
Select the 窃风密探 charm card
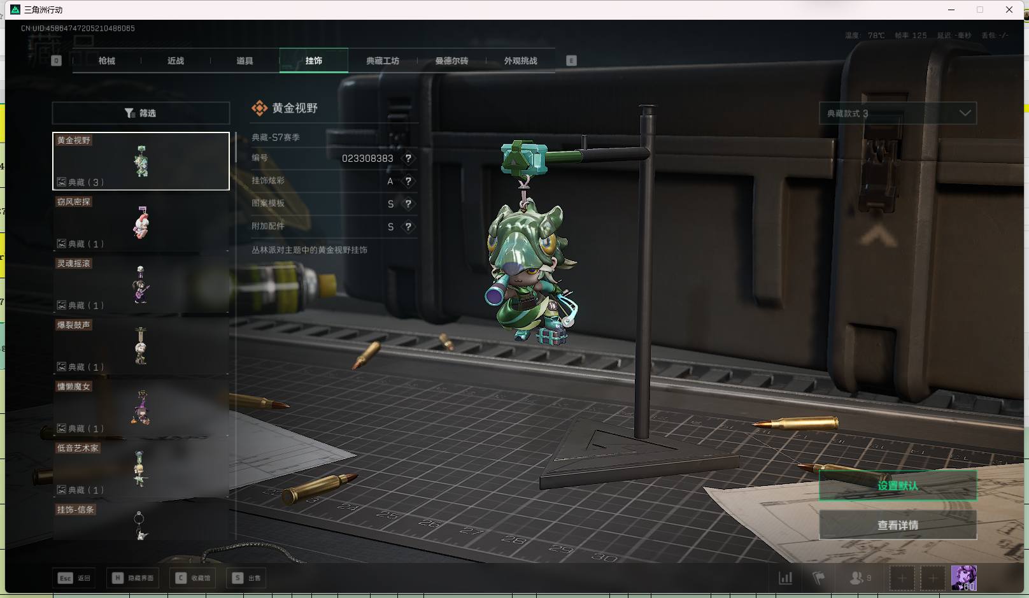pos(141,223)
